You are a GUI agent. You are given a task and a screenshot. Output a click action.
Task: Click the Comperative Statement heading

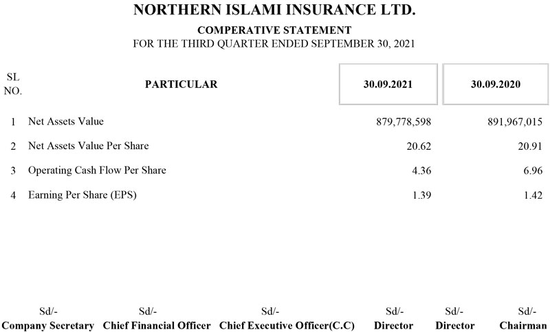274,30
